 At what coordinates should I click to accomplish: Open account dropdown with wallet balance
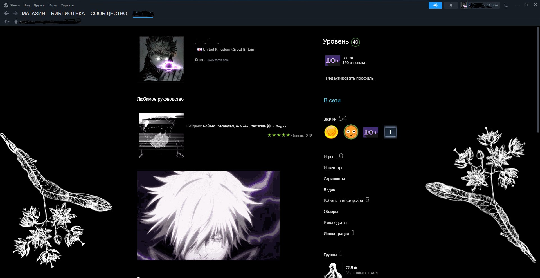pyautogui.click(x=480, y=5)
